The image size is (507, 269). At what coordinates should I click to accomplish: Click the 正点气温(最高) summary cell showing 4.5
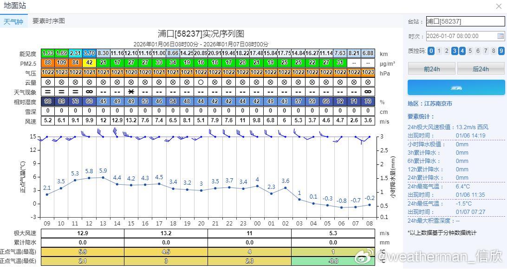[x=166, y=251]
